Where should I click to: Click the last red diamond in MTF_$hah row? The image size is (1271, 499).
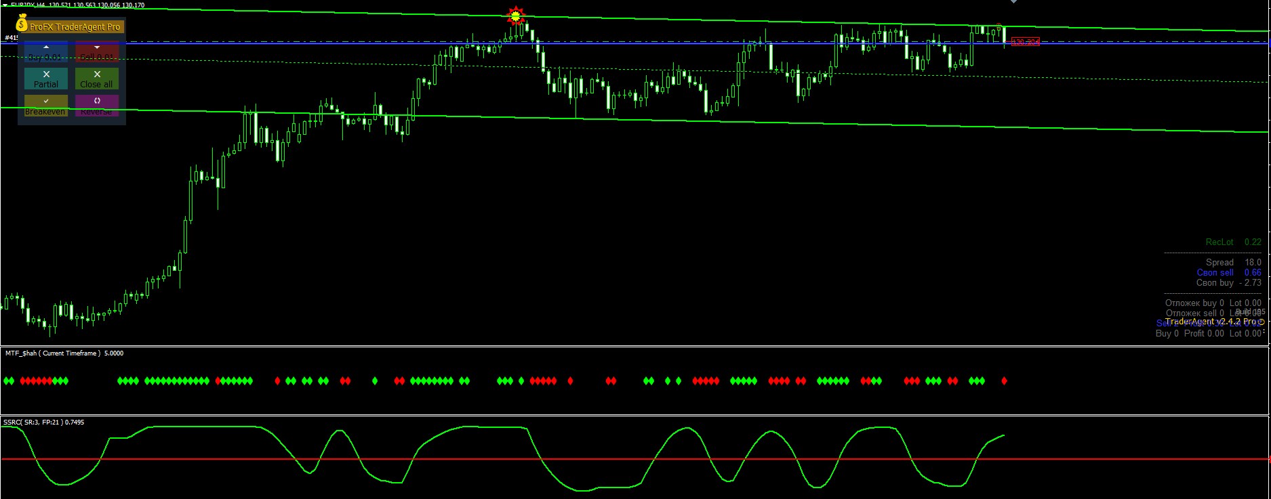1004,381
